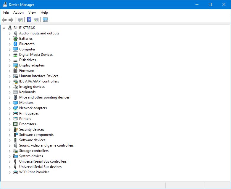Viewport: 231px width, 189px height.
Task: Select the Security devices label
Action: pos(32,129)
